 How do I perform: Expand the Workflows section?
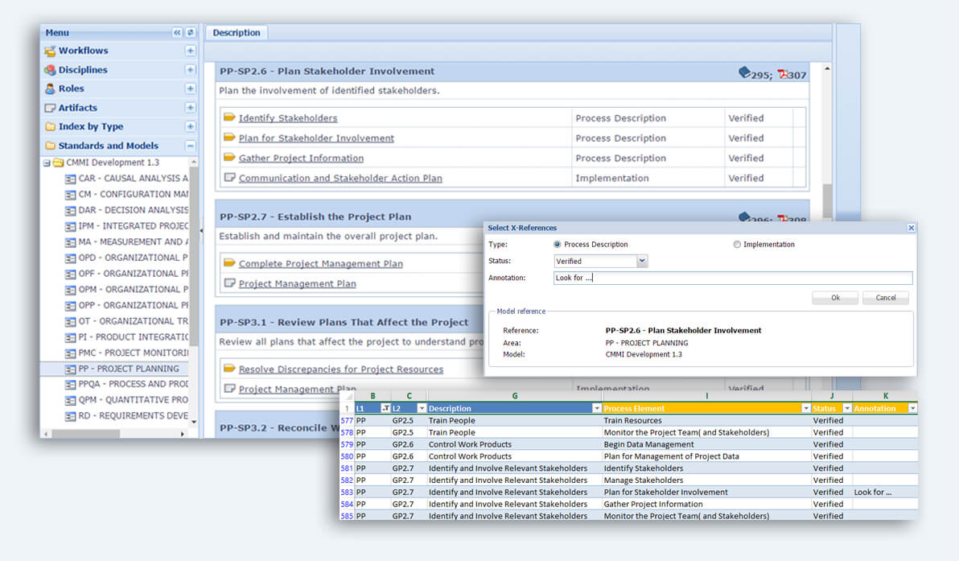click(190, 51)
